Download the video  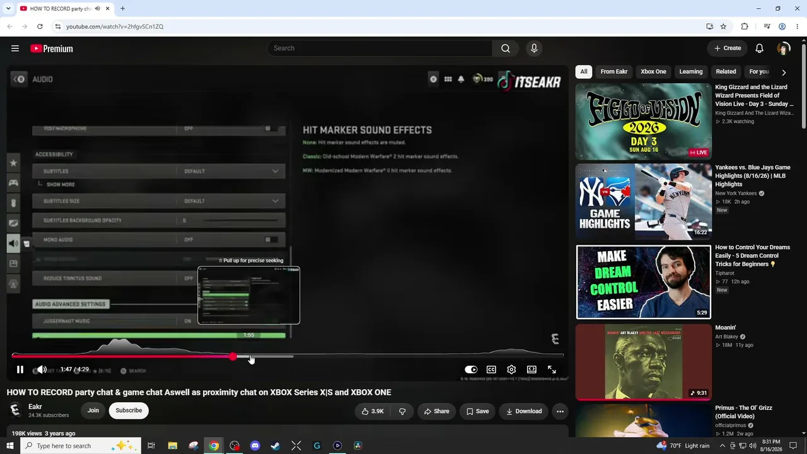click(524, 411)
